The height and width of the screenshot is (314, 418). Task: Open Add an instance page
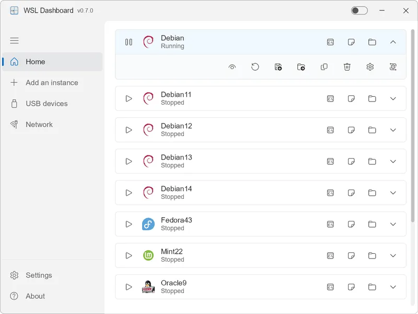[x=52, y=83]
